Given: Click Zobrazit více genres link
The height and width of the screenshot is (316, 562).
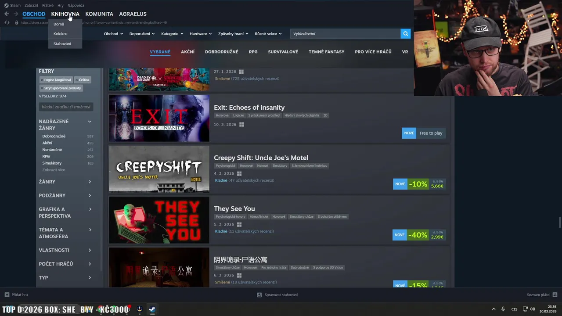Looking at the screenshot, I should (x=54, y=170).
